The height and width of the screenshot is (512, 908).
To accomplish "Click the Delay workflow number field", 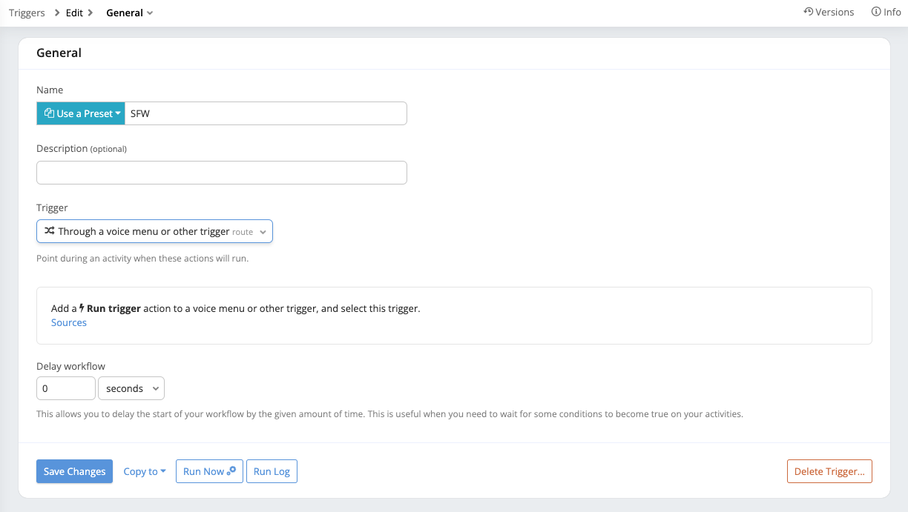I will (65, 388).
